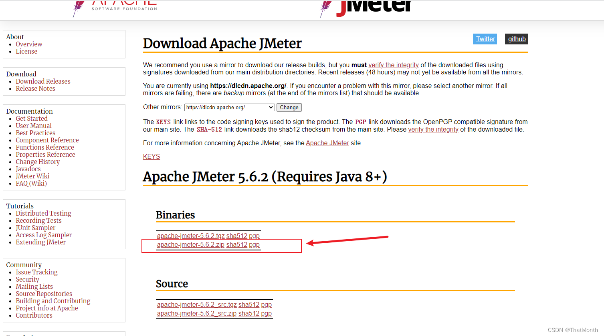604x336 pixels.
Task: Click the Apache JMeter 5.6.2 heading
Action: 265,176
